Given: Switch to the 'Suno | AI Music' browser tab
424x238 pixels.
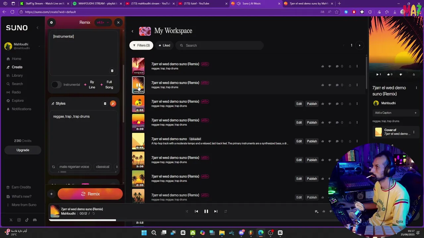Looking at the screenshot, I should (255, 4).
